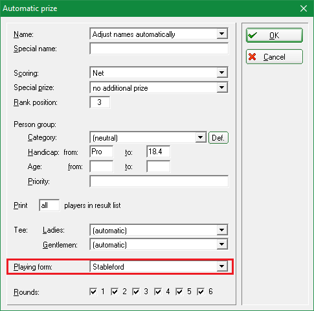Click the red X Cancel button

[x=275, y=57]
